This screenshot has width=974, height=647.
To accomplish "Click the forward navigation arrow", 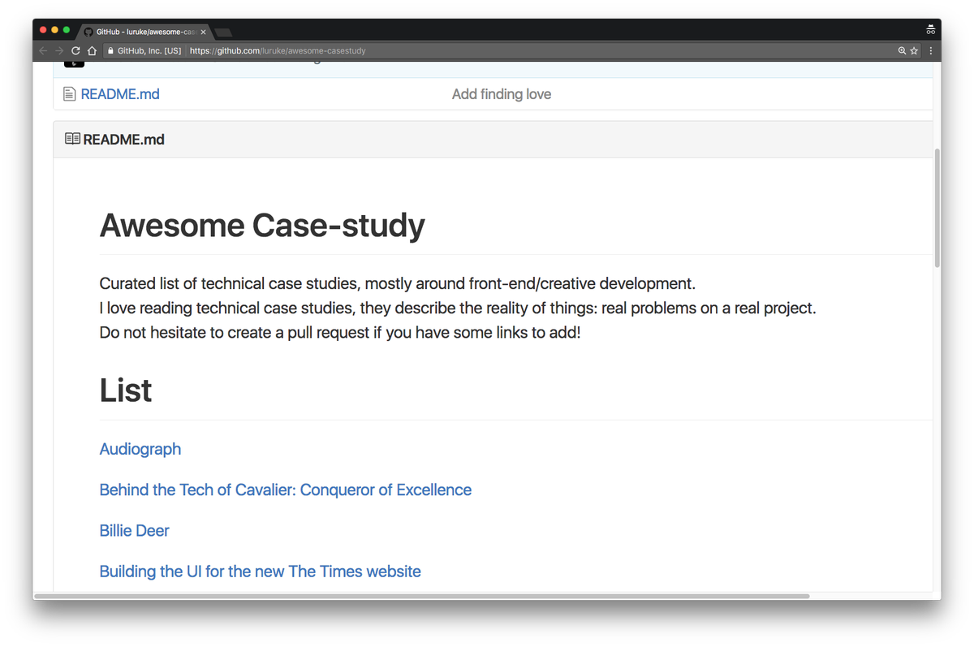I will [58, 50].
